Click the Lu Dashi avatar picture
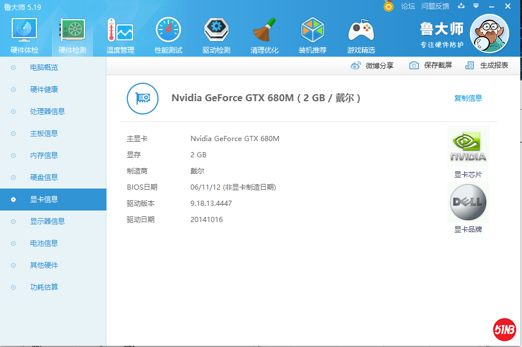Image resolution: width=522 pixels, height=347 pixels. (489, 33)
